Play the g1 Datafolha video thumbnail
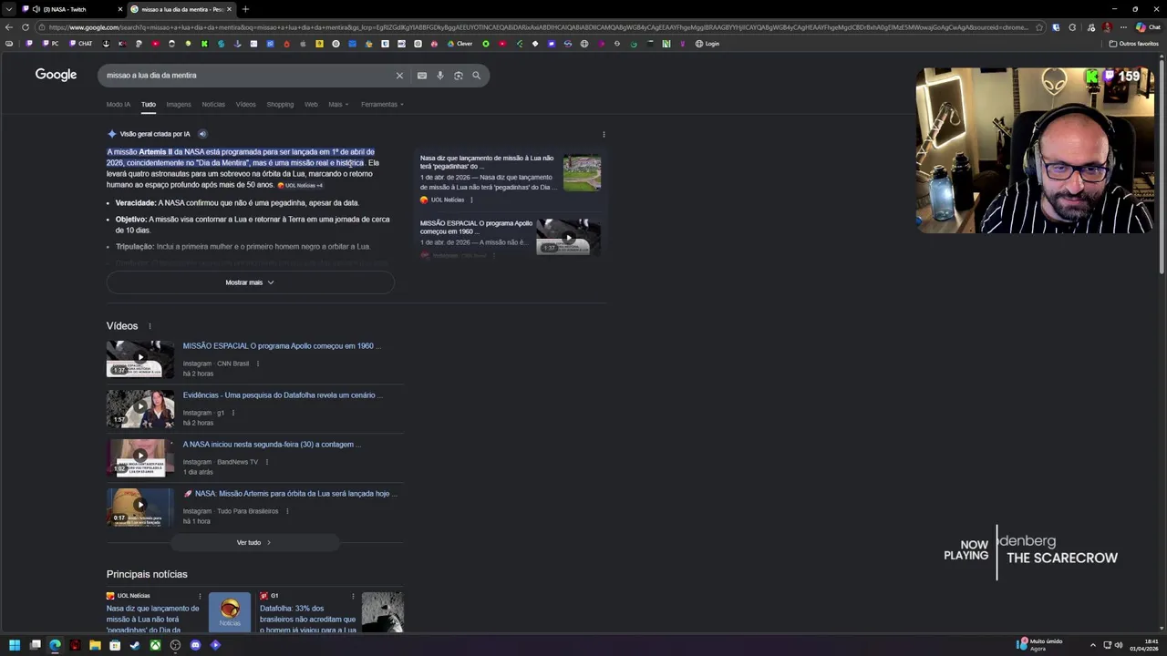 coord(139,408)
